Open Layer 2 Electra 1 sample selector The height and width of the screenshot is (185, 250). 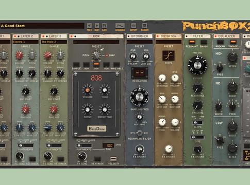click(26, 42)
